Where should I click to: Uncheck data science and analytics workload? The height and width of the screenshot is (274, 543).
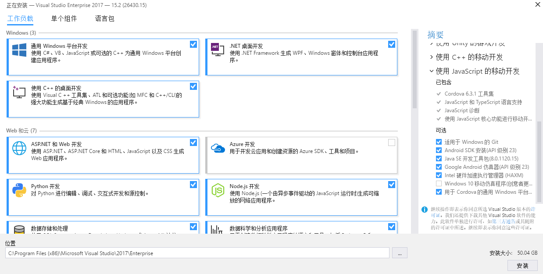click(x=392, y=227)
